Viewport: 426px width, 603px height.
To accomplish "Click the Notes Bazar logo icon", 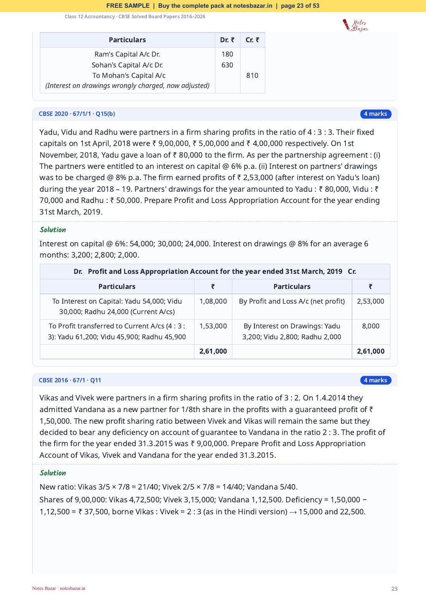I will click(355, 25).
